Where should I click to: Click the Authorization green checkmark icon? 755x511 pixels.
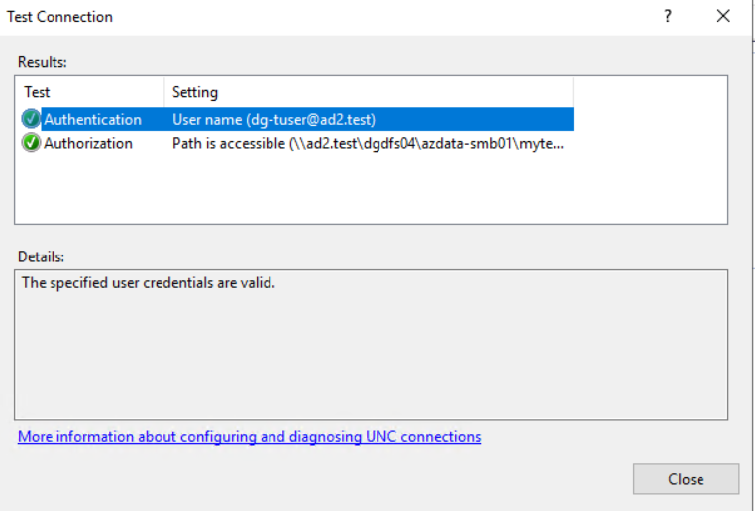(31, 143)
